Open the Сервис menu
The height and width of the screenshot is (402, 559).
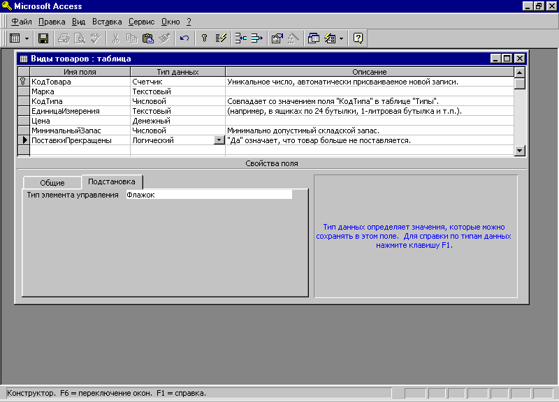[142, 22]
